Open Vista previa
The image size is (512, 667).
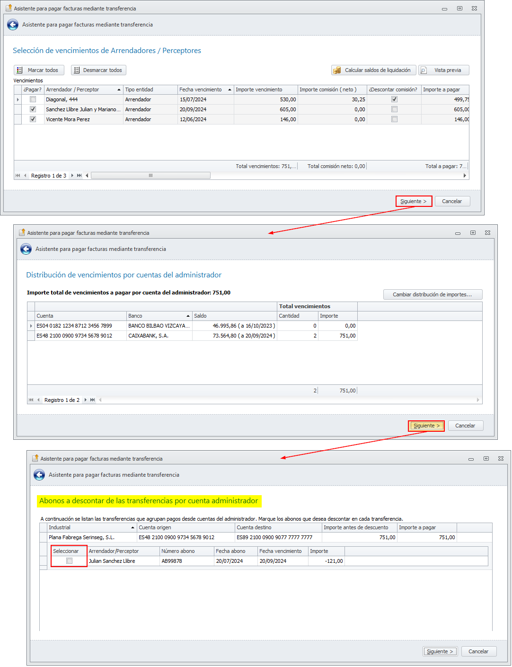tap(444, 70)
